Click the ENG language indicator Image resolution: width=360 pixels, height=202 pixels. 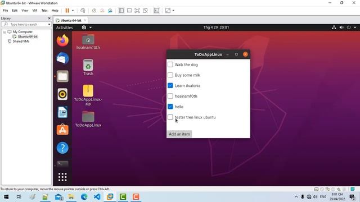pyautogui.click(x=323, y=197)
